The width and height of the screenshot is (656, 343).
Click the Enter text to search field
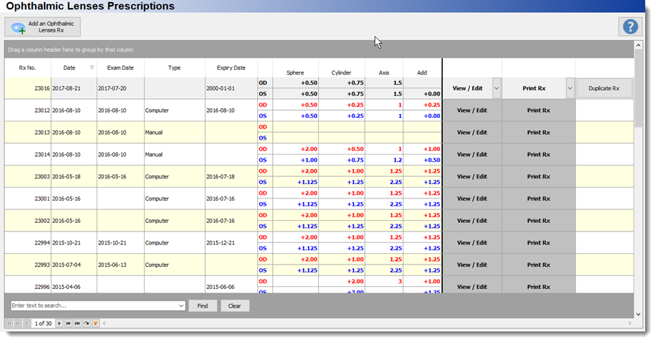click(94, 306)
